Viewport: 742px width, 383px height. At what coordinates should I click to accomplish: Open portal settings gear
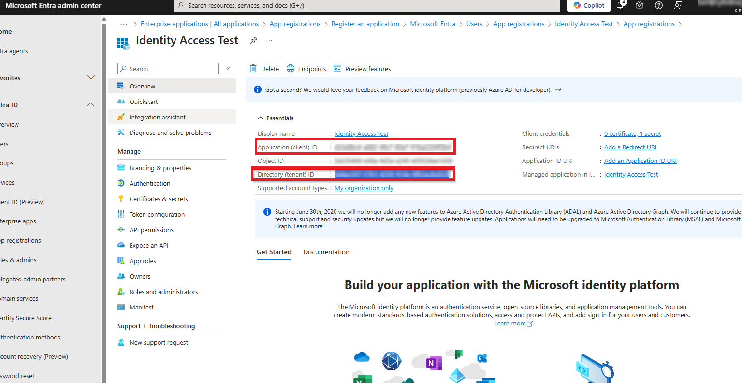click(640, 5)
